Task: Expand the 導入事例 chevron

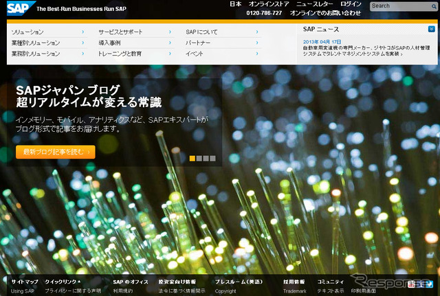Action: coord(170,43)
